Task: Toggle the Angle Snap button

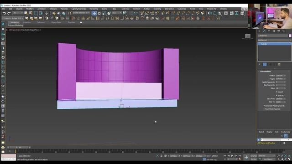Action: point(147,13)
